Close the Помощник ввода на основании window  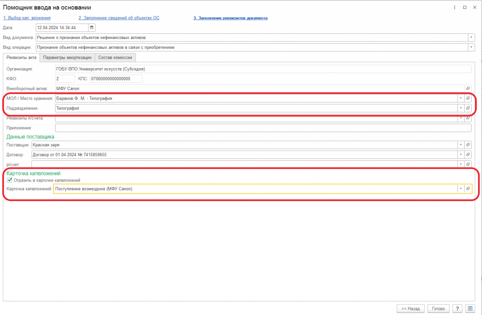474,8
